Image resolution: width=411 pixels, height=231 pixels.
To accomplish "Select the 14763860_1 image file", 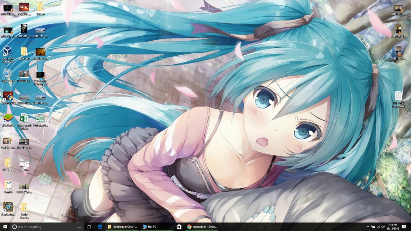I will [x=24, y=143].
